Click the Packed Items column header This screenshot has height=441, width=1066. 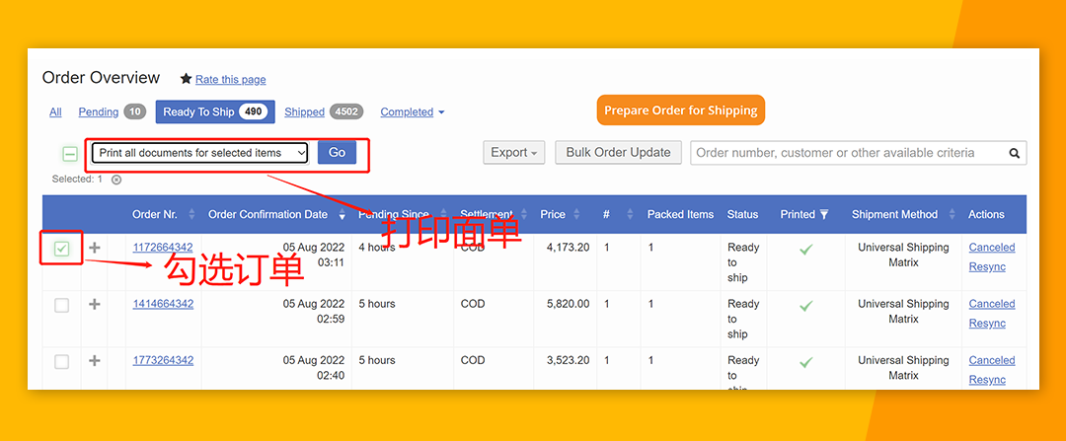680,215
